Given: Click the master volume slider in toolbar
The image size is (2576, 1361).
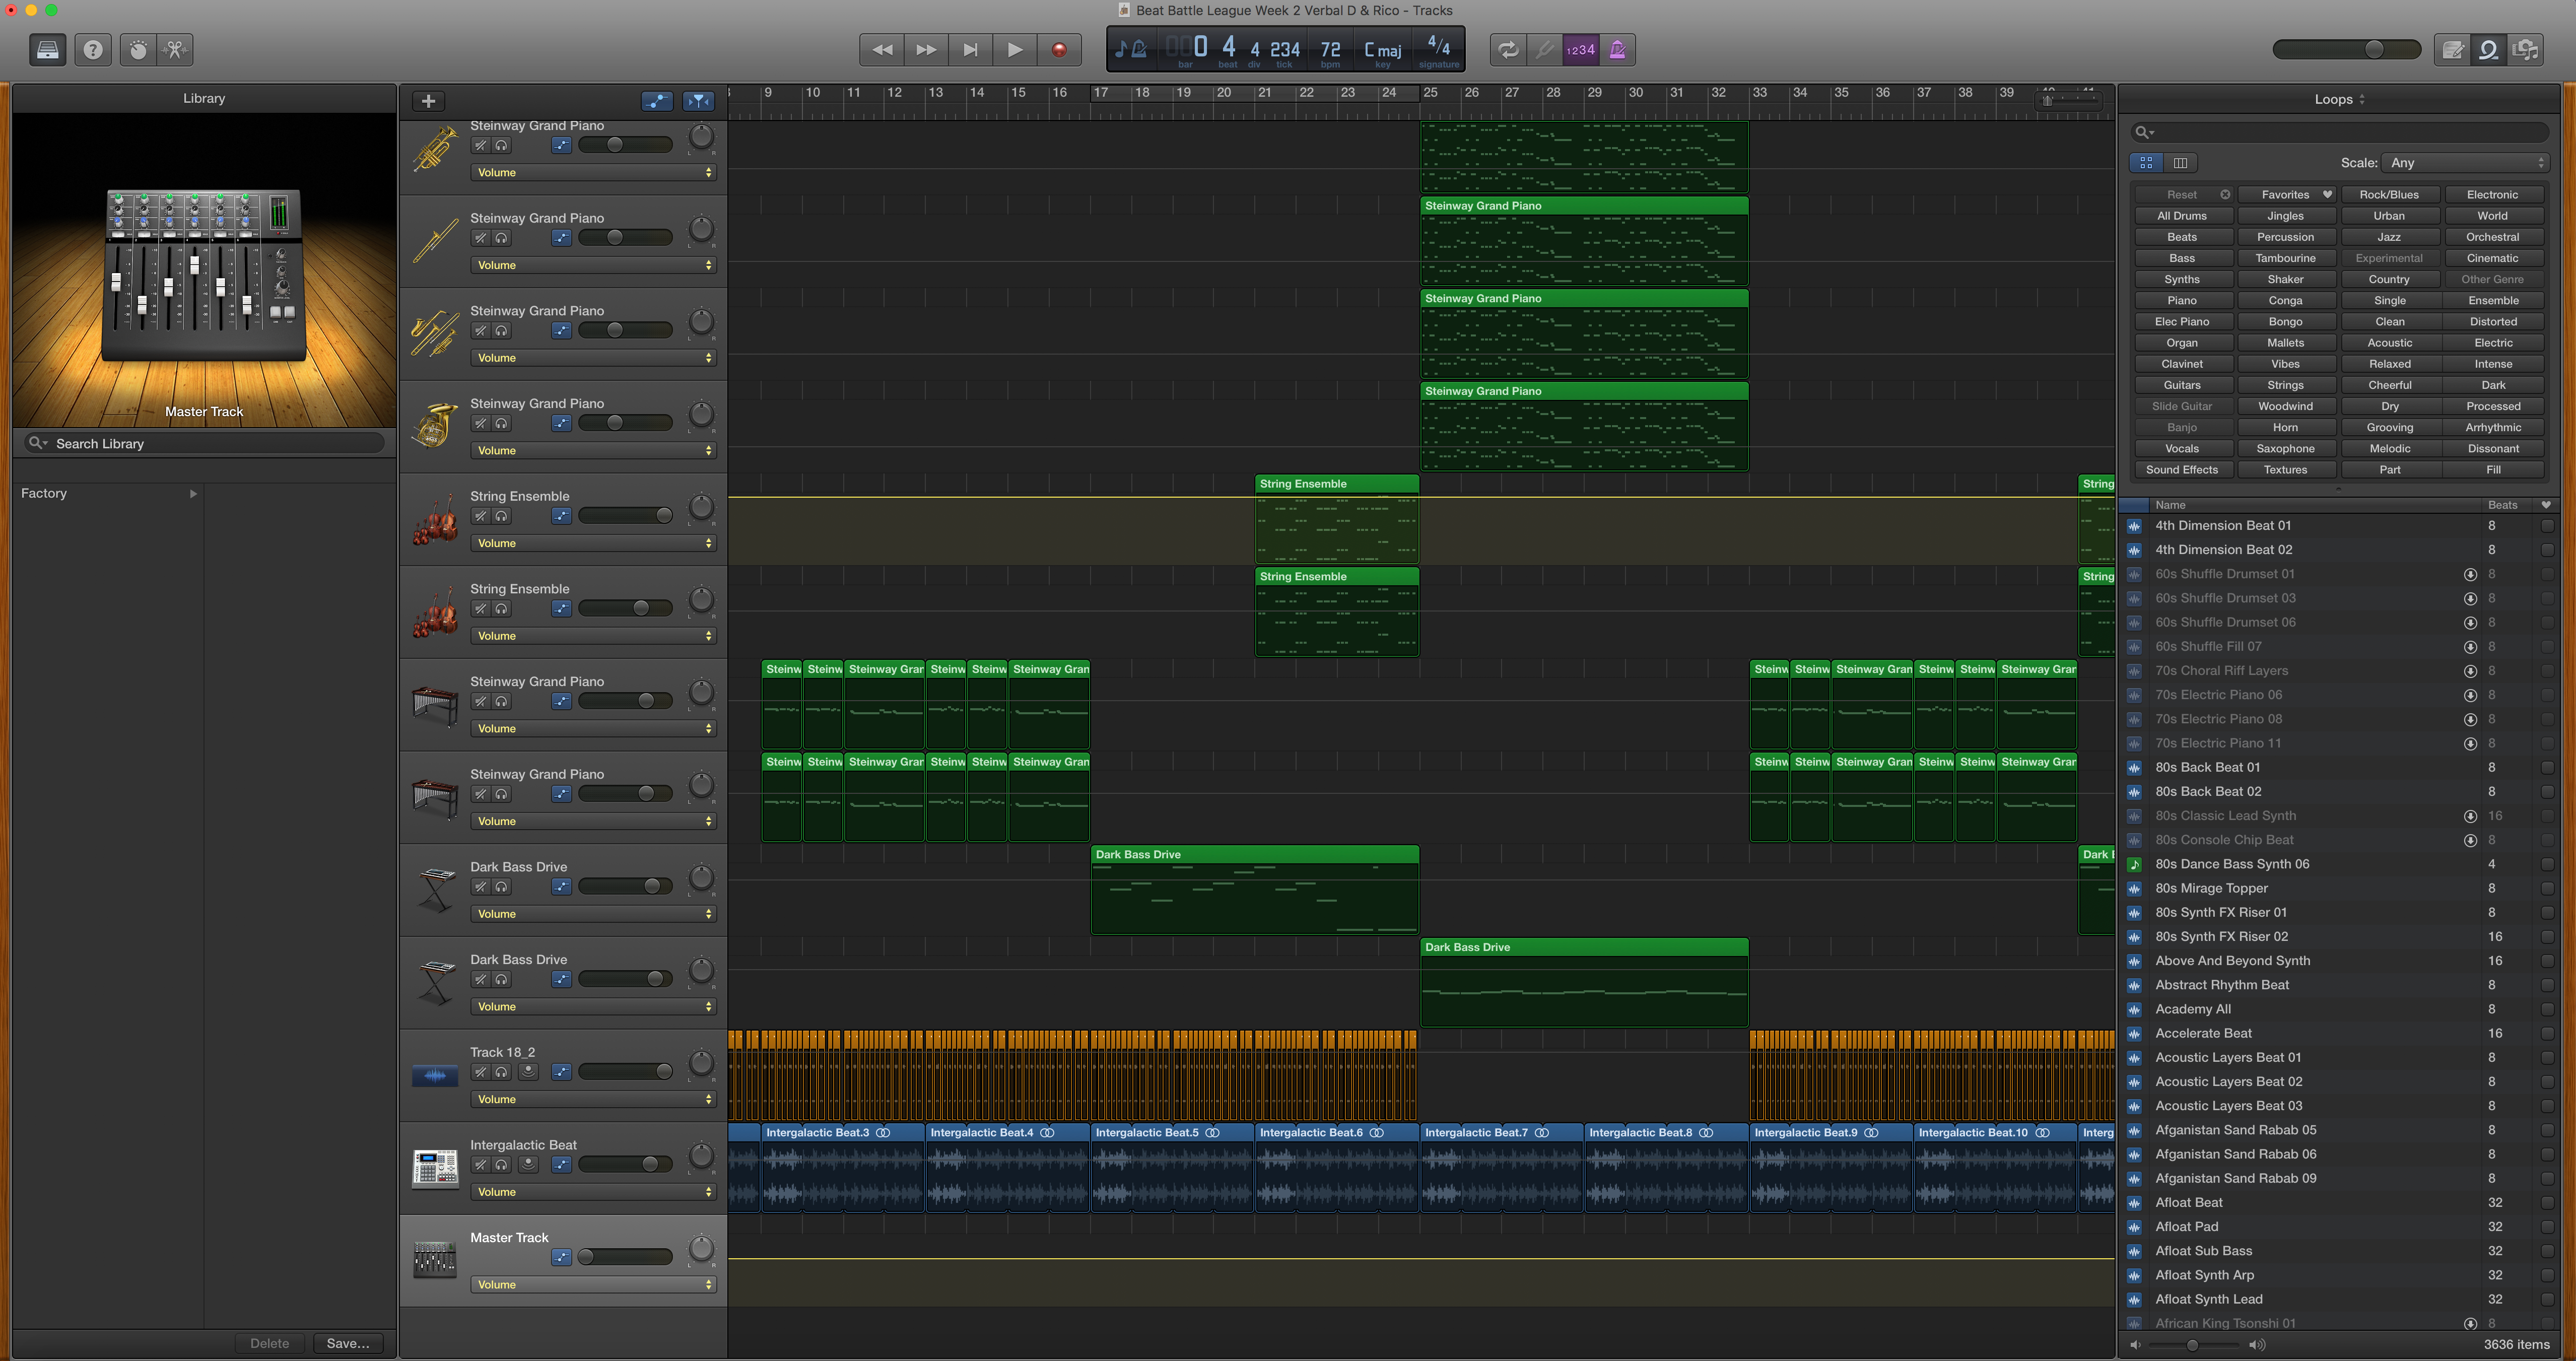Looking at the screenshot, I should tap(2346, 50).
